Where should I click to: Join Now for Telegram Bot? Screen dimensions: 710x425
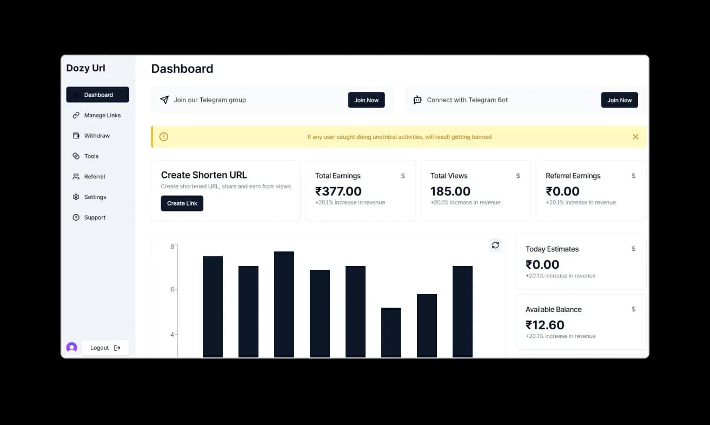(x=619, y=100)
